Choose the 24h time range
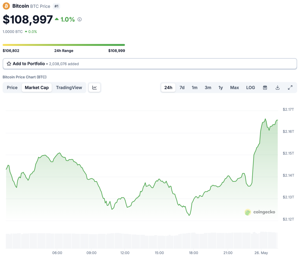The height and width of the screenshot is (257, 299). (x=168, y=87)
